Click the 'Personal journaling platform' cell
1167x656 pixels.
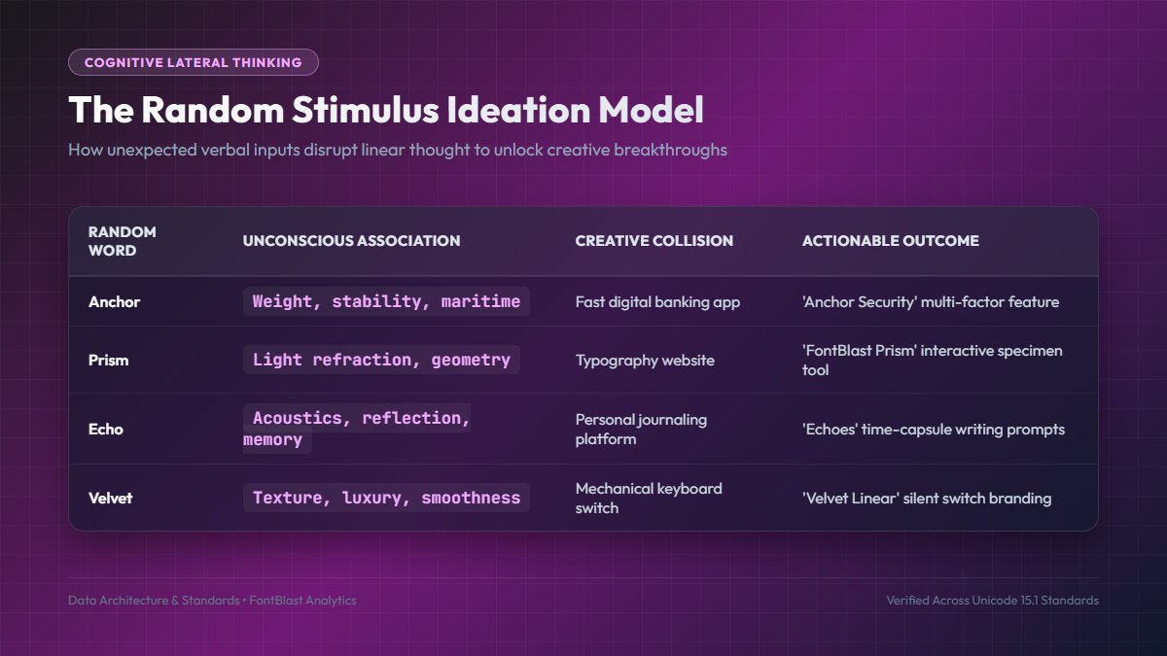(642, 430)
